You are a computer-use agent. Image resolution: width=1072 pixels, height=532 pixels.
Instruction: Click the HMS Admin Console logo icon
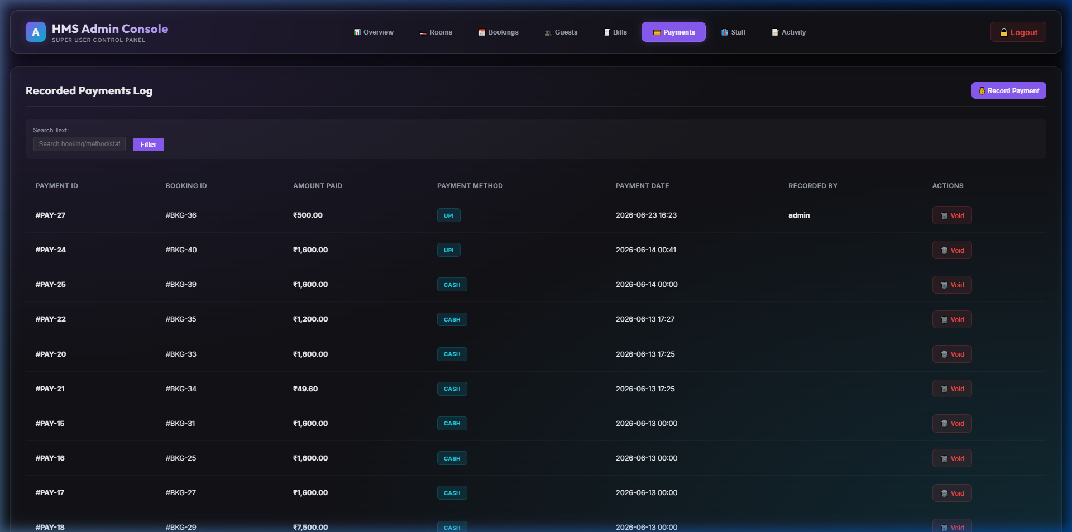point(36,32)
